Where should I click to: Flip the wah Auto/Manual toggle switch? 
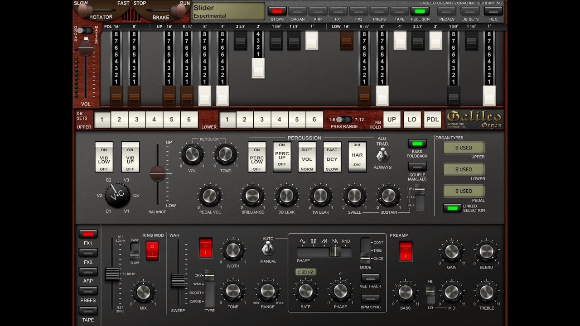click(x=268, y=248)
